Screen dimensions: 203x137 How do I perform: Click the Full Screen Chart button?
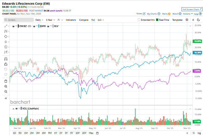192,9
